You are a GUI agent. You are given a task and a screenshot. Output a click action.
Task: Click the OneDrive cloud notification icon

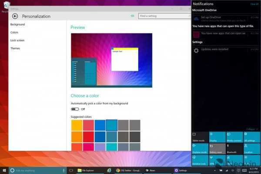click(196, 19)
